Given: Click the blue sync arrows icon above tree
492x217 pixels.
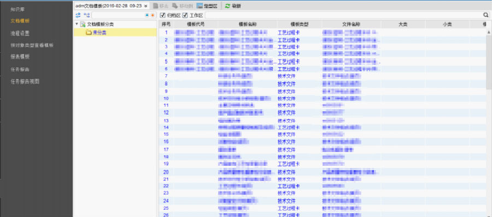Looking at the screenshot, I should [x=78, y=15].
